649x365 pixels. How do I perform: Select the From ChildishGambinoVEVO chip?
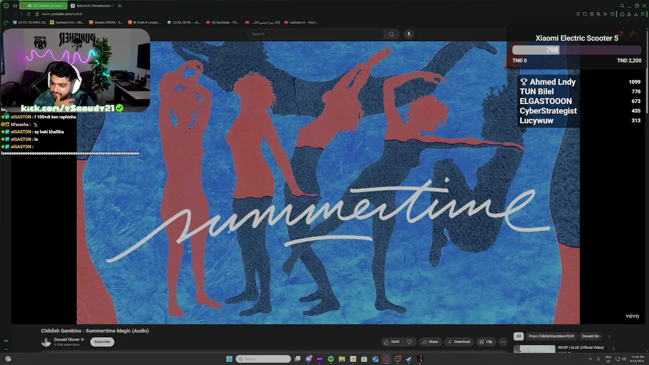click(551, 336)
